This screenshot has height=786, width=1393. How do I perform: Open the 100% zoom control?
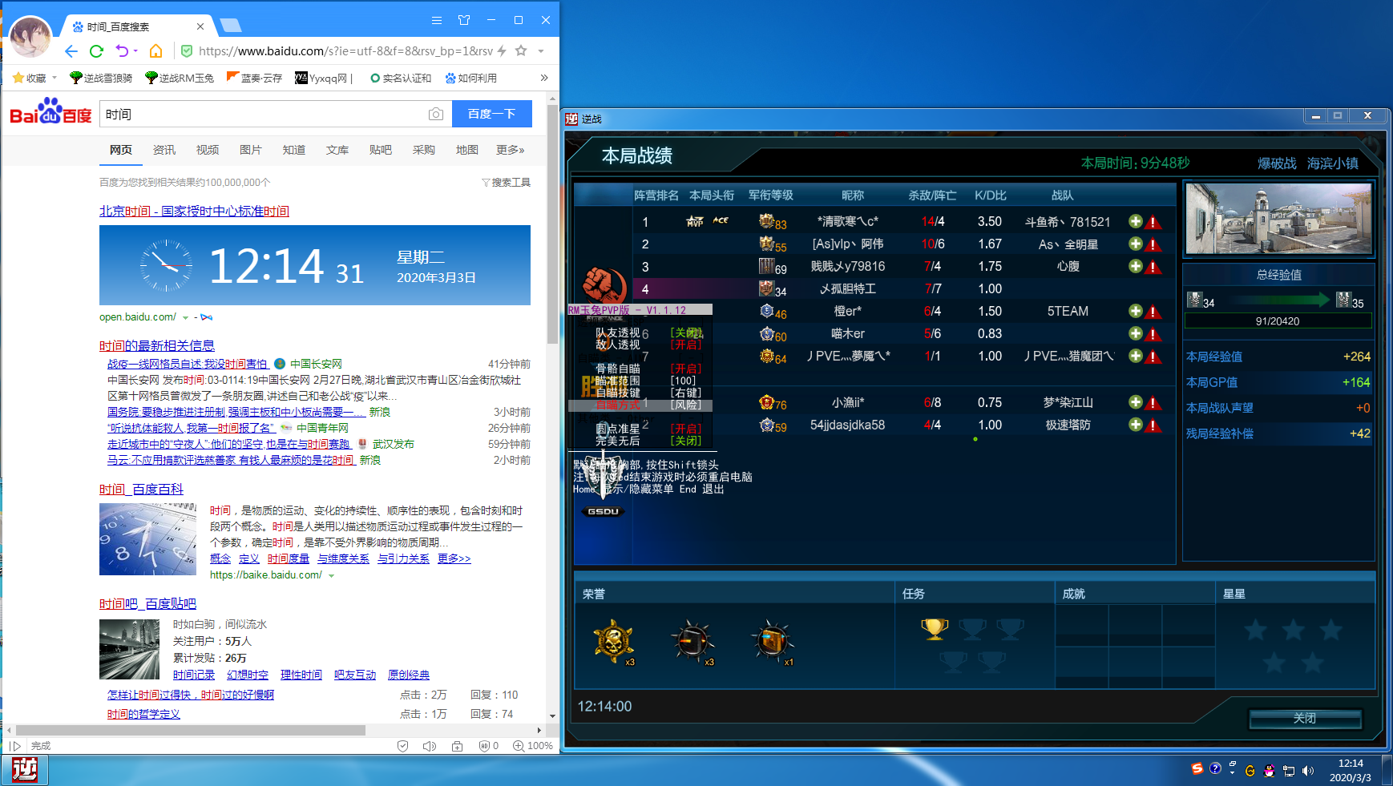pyautogui.click(x=533, y=746)
